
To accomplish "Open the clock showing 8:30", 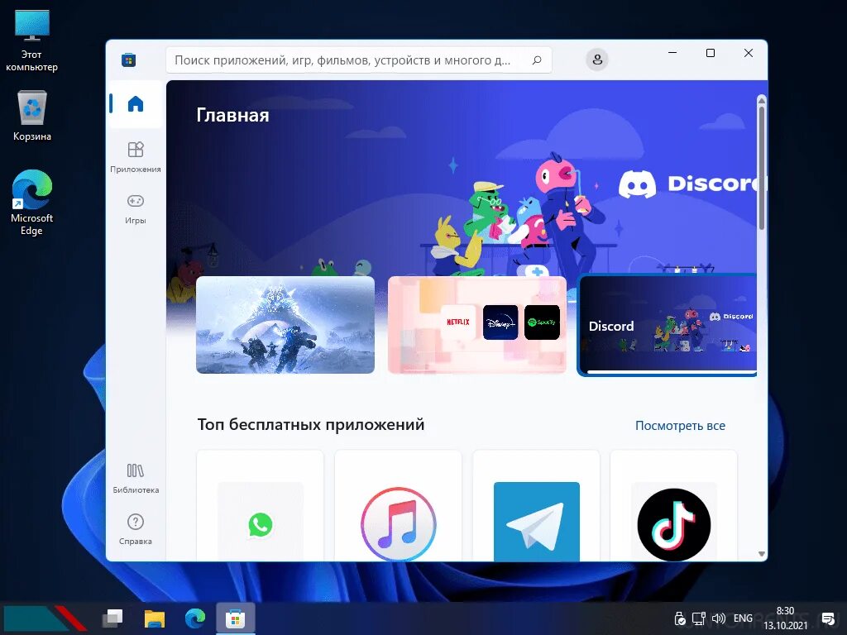I will coord(786,618).
